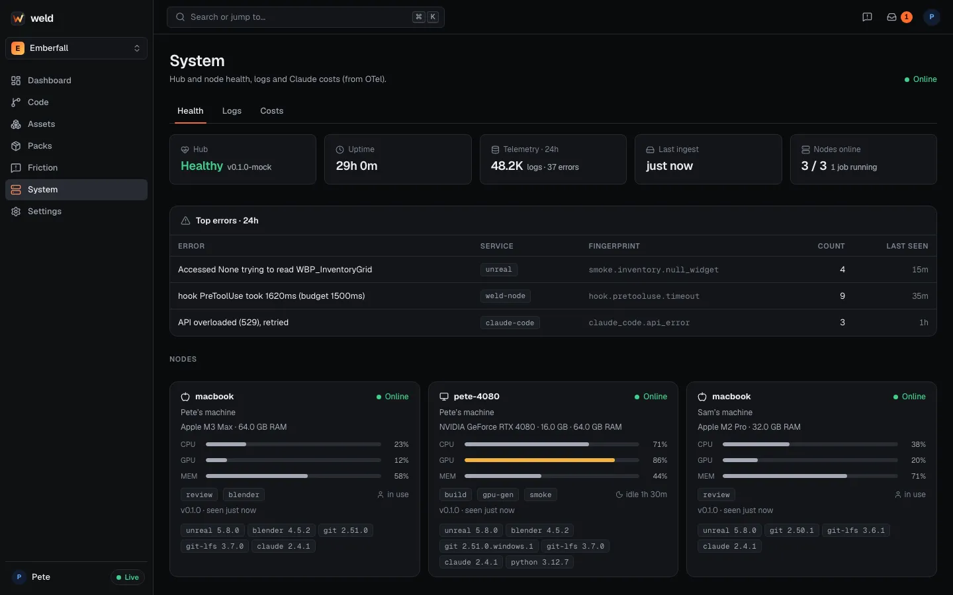Click the pete-4080 GPU usage bar

tap(552, 460)
